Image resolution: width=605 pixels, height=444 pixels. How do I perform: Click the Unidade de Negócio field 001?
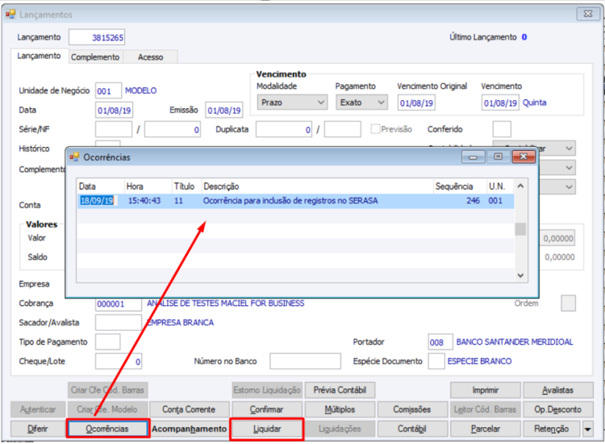[x=108, y=91]
